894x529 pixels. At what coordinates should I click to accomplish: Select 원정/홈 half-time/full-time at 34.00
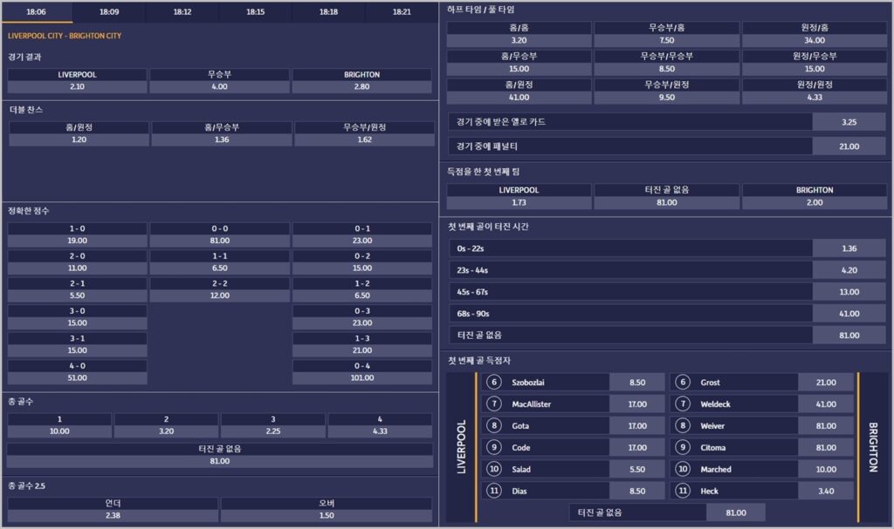815,34
